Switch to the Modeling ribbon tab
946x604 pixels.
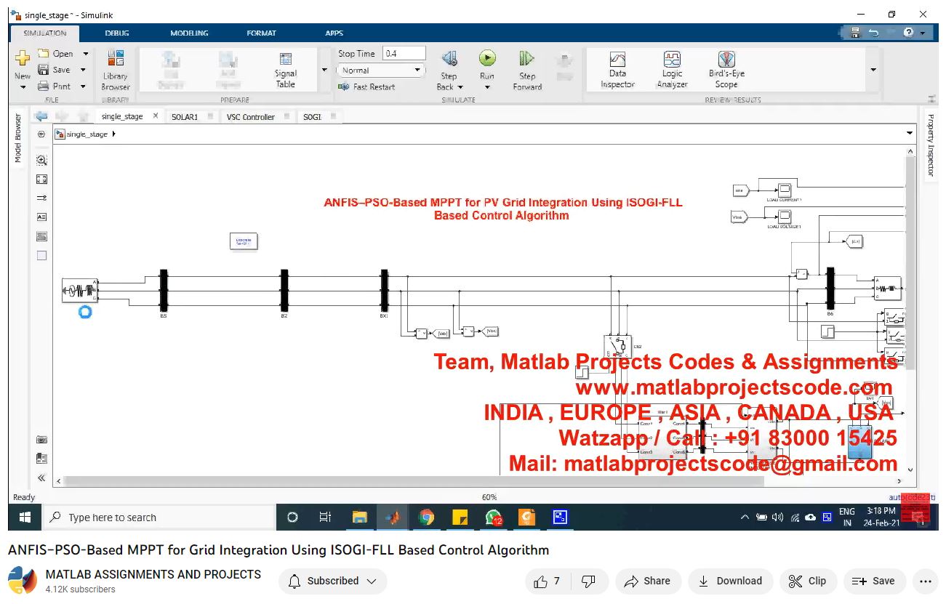(x=189, y=33)
